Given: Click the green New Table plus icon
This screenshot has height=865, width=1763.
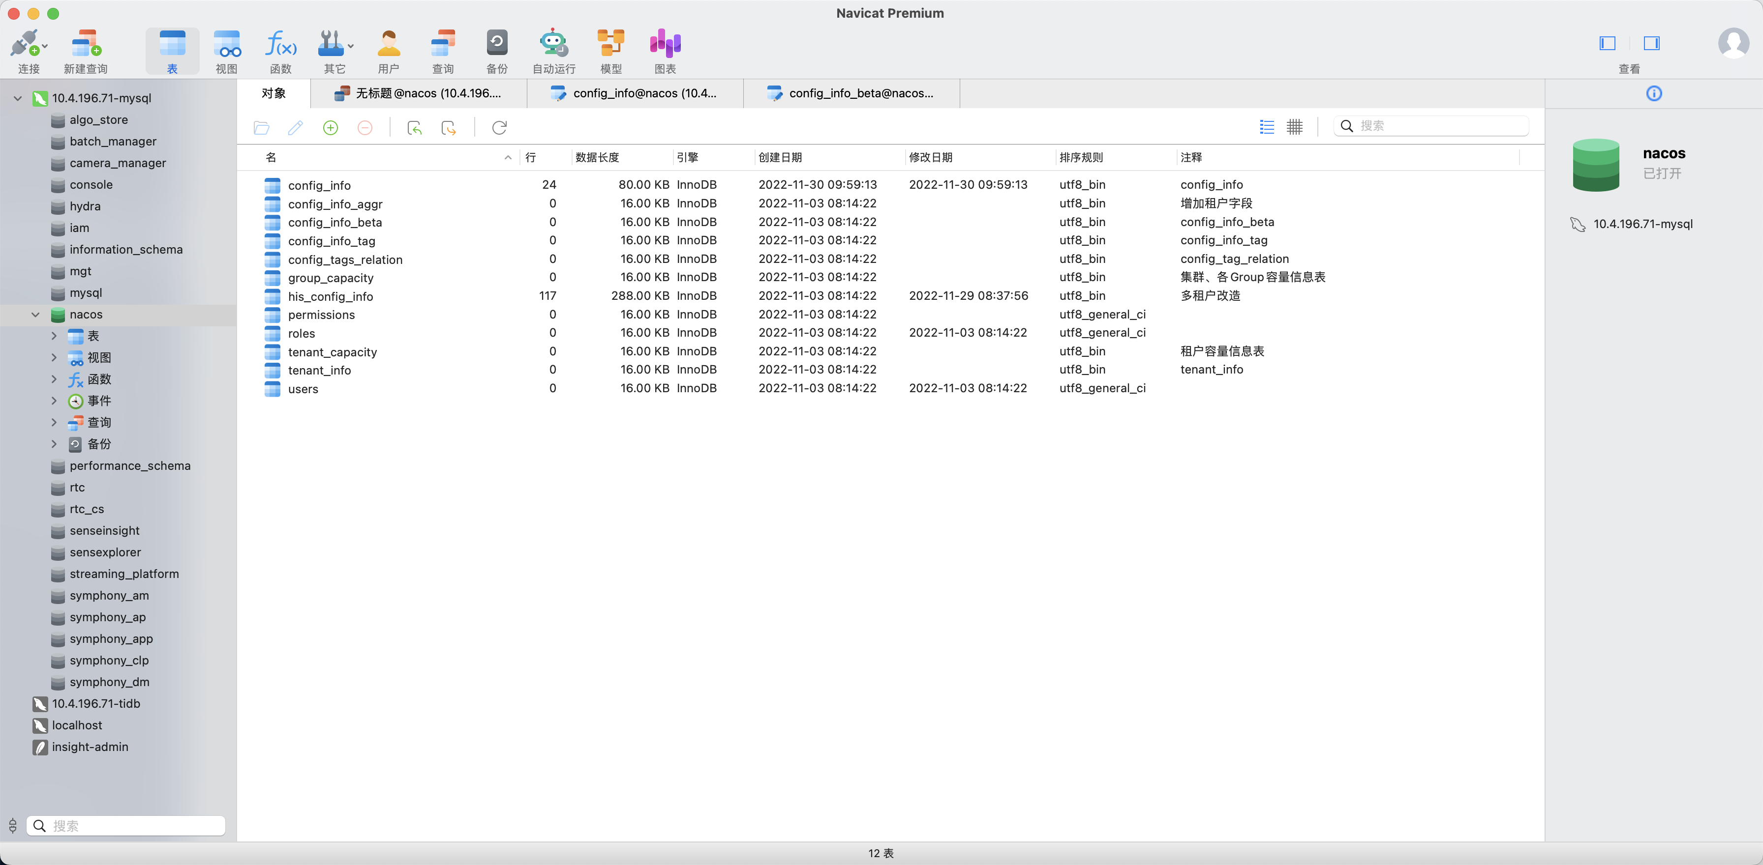Looking at the screenshot, I should [x=331, y=128].
